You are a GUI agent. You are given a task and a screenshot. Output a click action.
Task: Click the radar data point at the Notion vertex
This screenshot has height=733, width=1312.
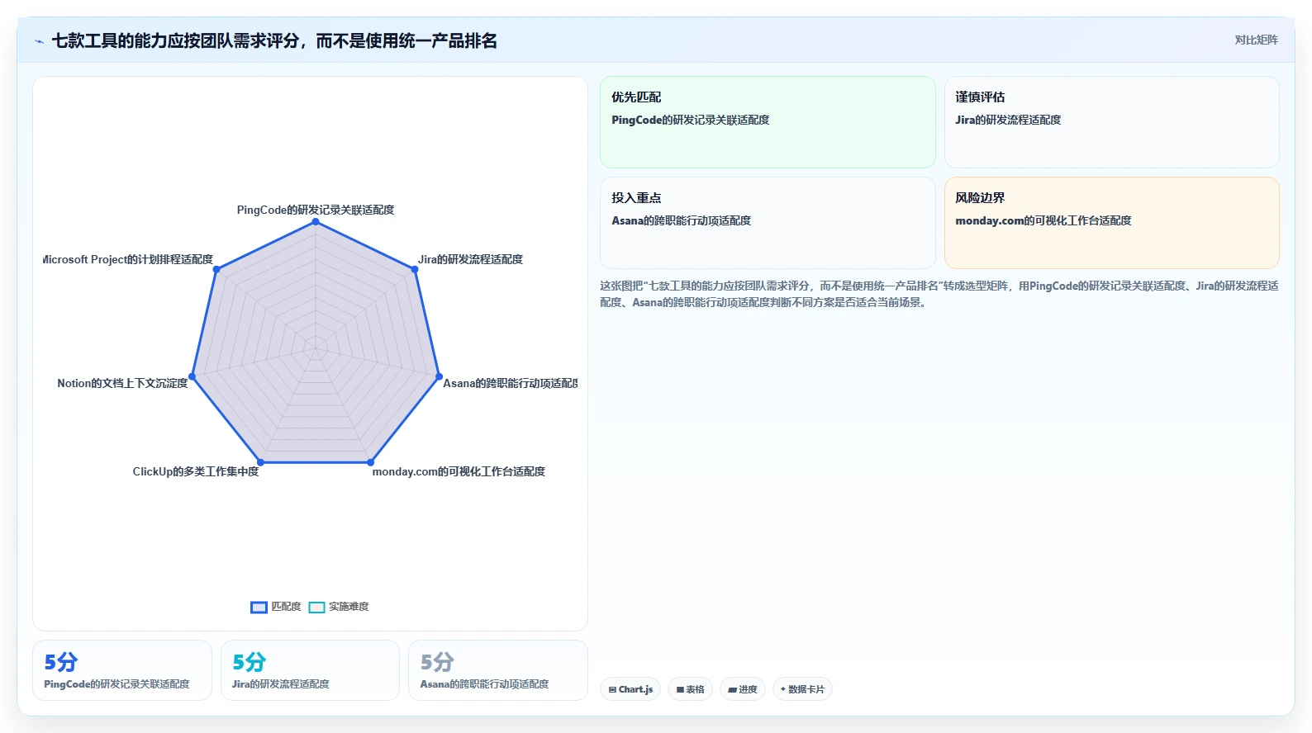click(192, 376)
